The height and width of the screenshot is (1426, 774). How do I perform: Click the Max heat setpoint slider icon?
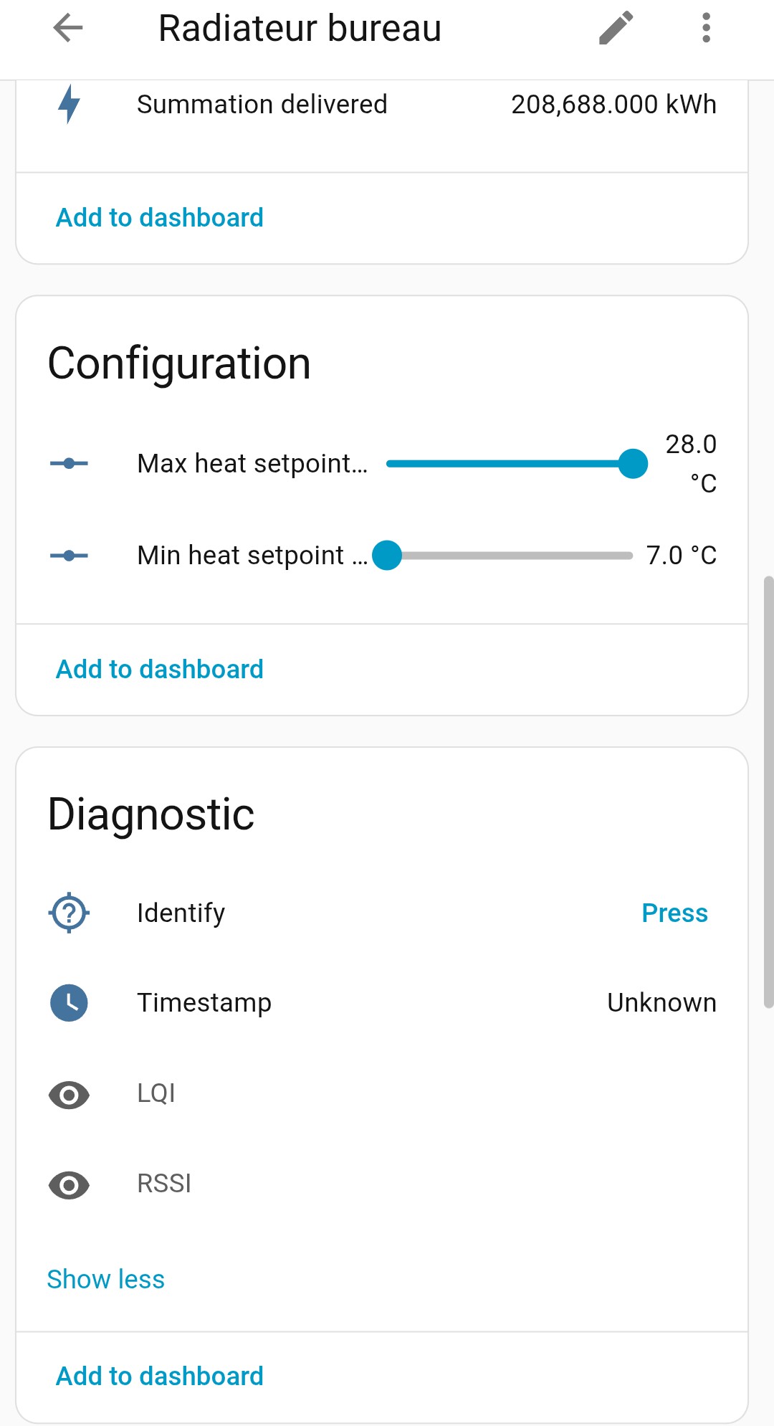[69, 464]
